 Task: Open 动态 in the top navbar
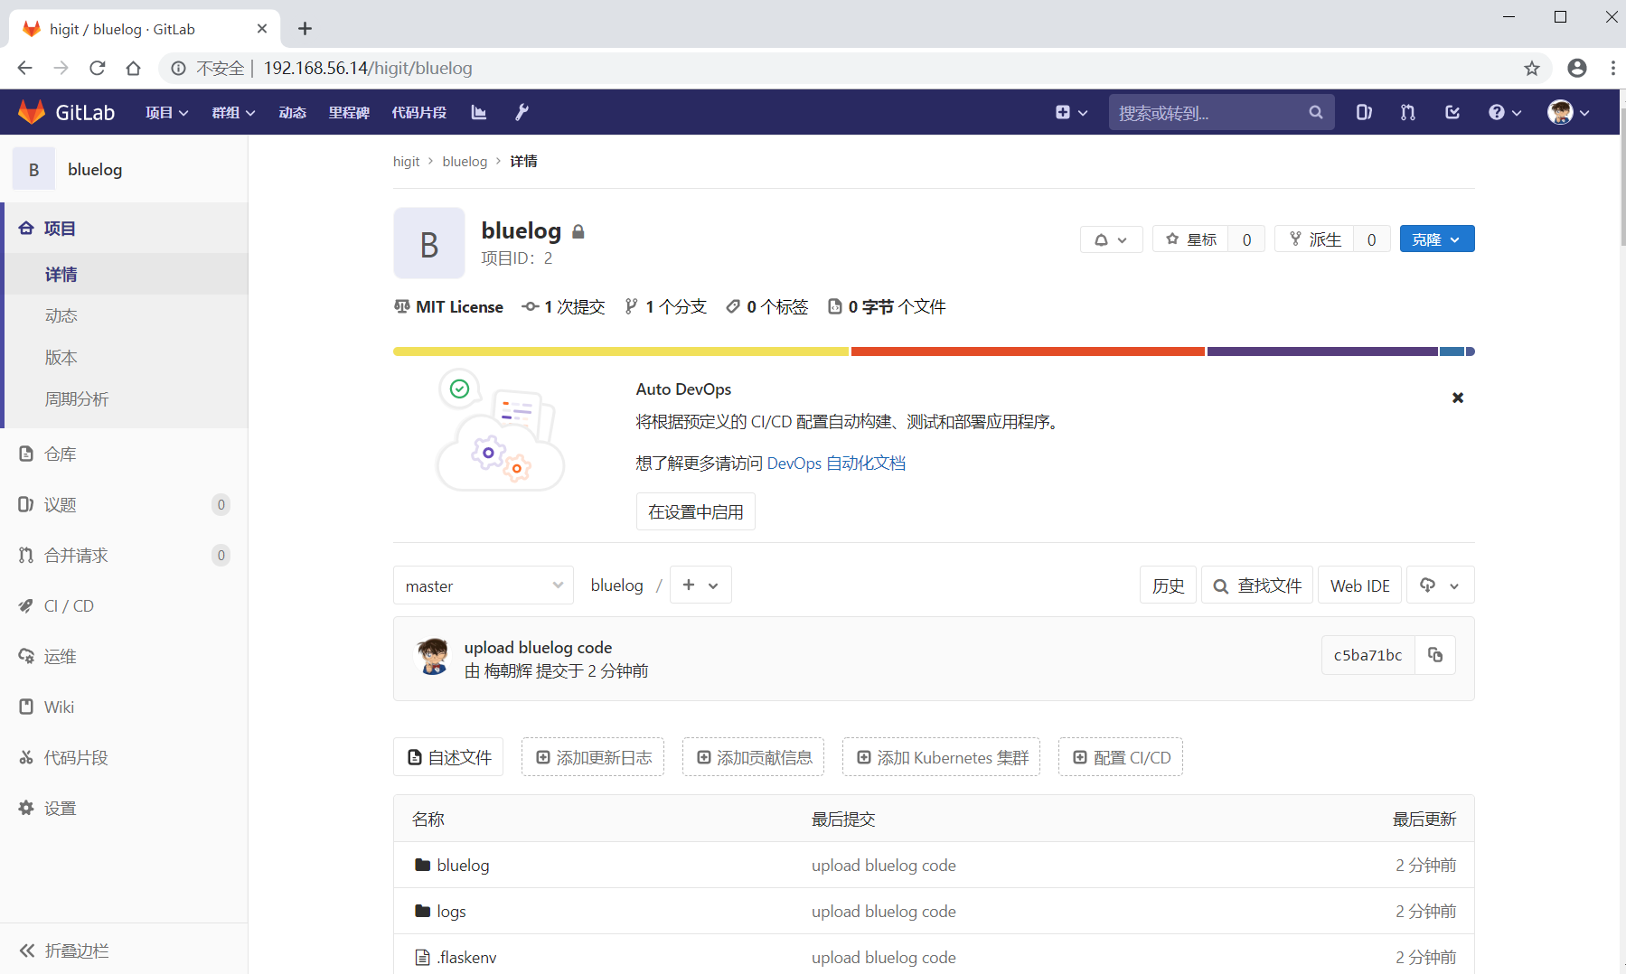(292, 112)
